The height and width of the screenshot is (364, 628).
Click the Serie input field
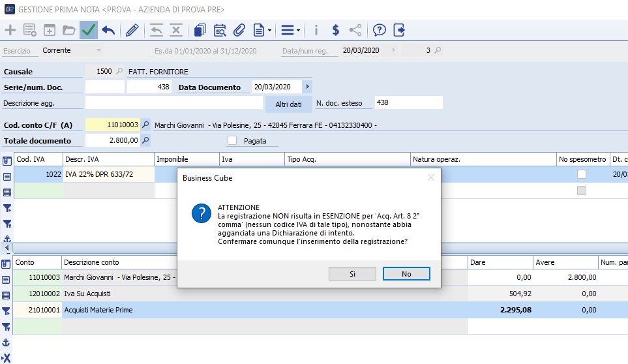click(x=105, y=87)
